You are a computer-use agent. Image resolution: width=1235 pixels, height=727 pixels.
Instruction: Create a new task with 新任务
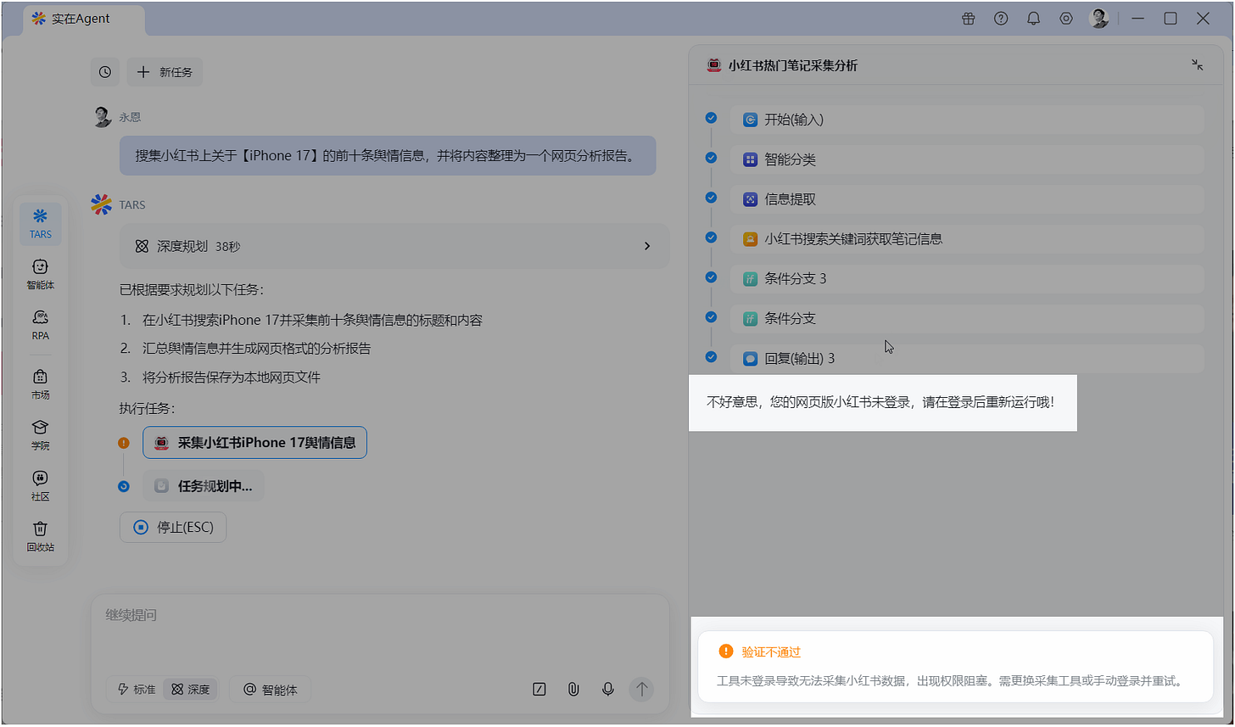pos(165,72)
